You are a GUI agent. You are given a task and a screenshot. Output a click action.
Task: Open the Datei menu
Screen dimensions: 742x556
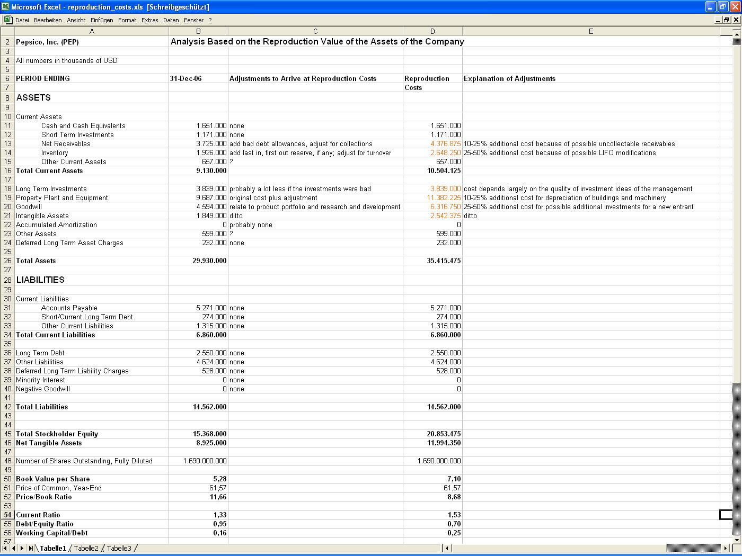tap(22, 20)
